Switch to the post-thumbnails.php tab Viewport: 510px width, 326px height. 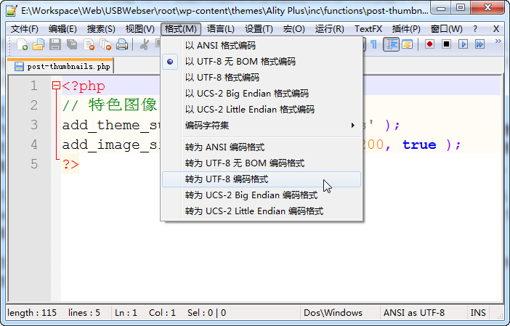pyautogui.click(x=62, y=67)
